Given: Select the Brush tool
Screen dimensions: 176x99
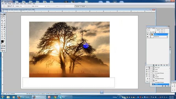Looking at the screenshot, I should coord(4,23).
